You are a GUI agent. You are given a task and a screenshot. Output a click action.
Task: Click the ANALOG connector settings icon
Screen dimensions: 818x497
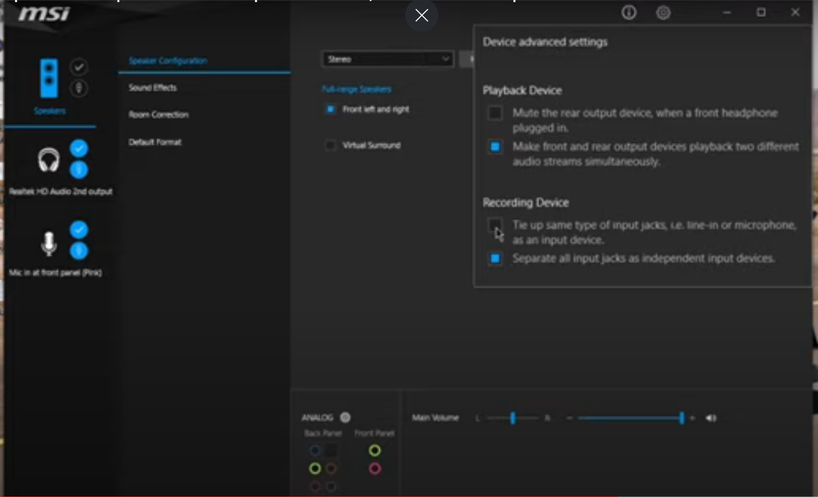(x=345, y=417)
